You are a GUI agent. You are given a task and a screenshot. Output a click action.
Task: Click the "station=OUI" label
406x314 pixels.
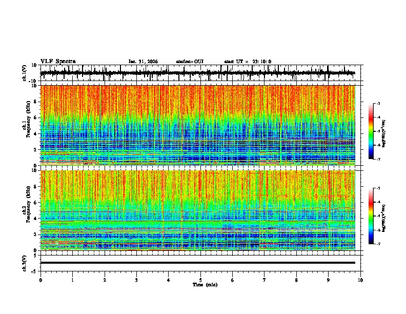[x=190, y=62]
